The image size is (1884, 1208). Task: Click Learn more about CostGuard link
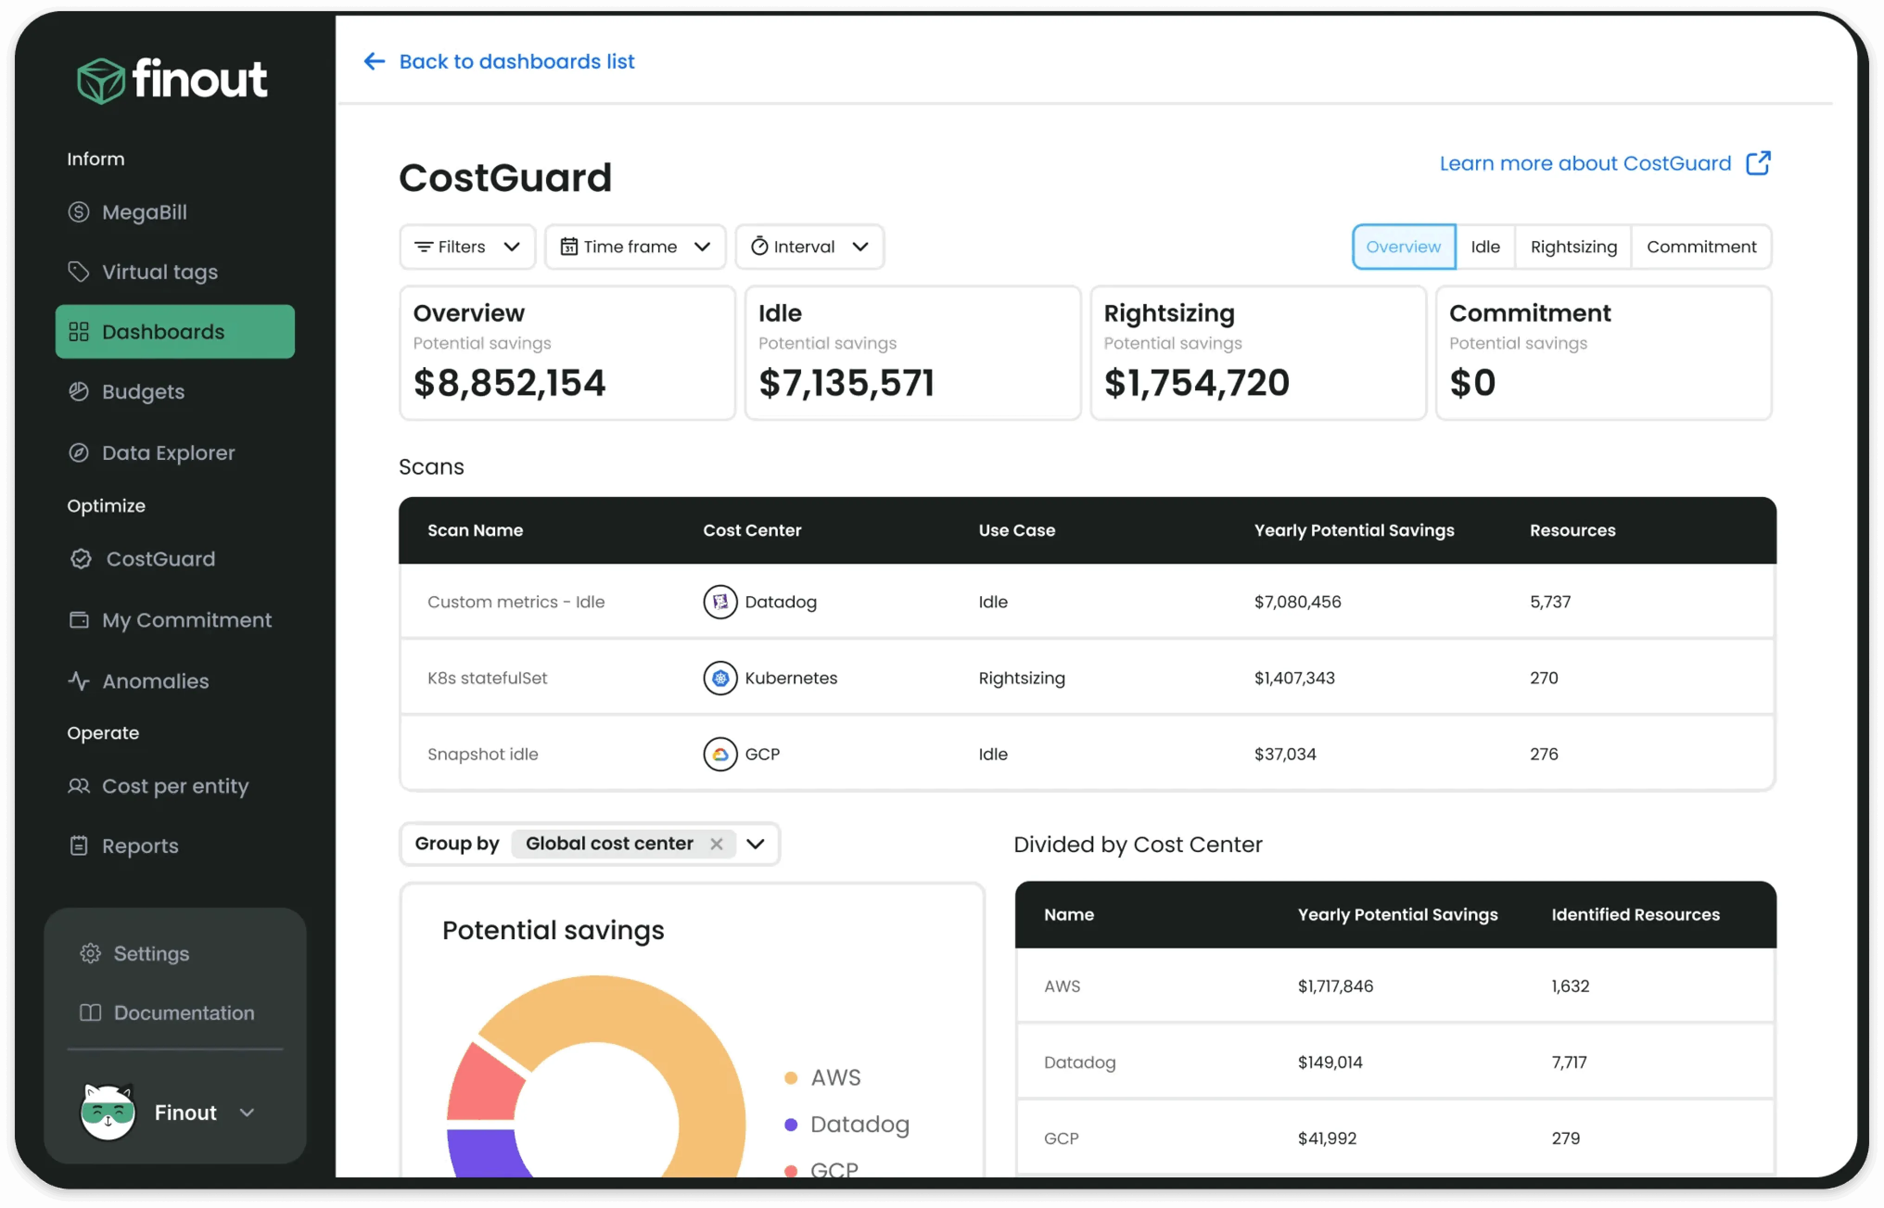tap(1585, 163)
